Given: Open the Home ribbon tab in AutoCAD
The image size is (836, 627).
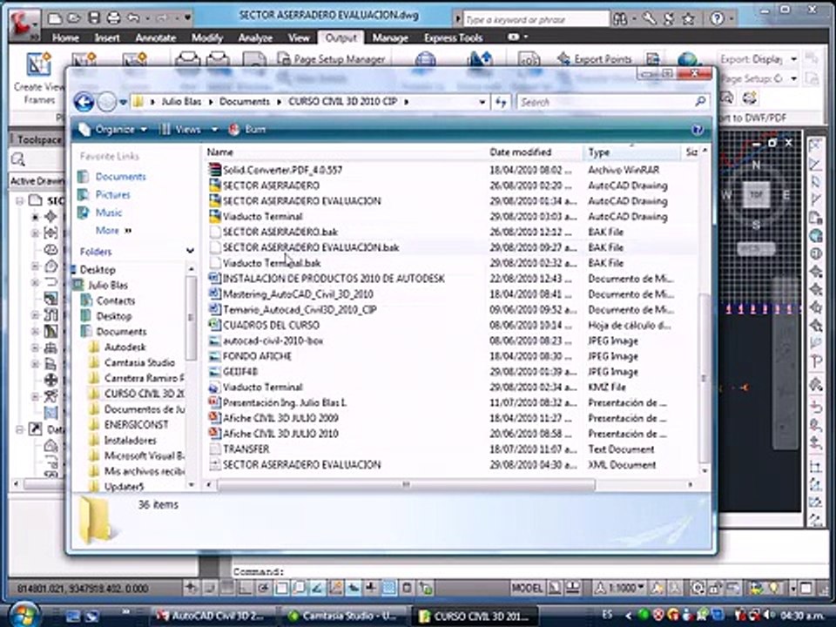Looking at the screenshot, I should [x=65, y=37].
